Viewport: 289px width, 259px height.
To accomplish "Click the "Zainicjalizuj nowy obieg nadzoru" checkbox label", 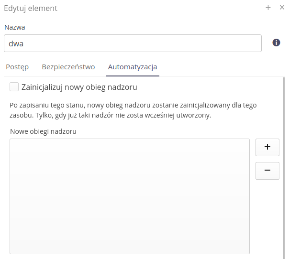I will 79,87.
